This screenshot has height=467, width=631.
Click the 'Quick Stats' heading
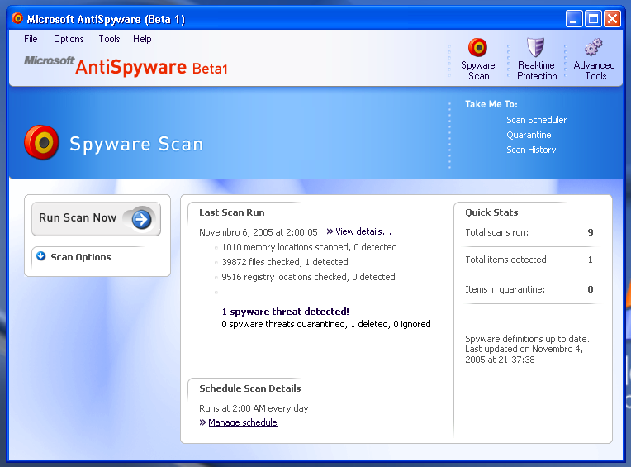[491, 212]
